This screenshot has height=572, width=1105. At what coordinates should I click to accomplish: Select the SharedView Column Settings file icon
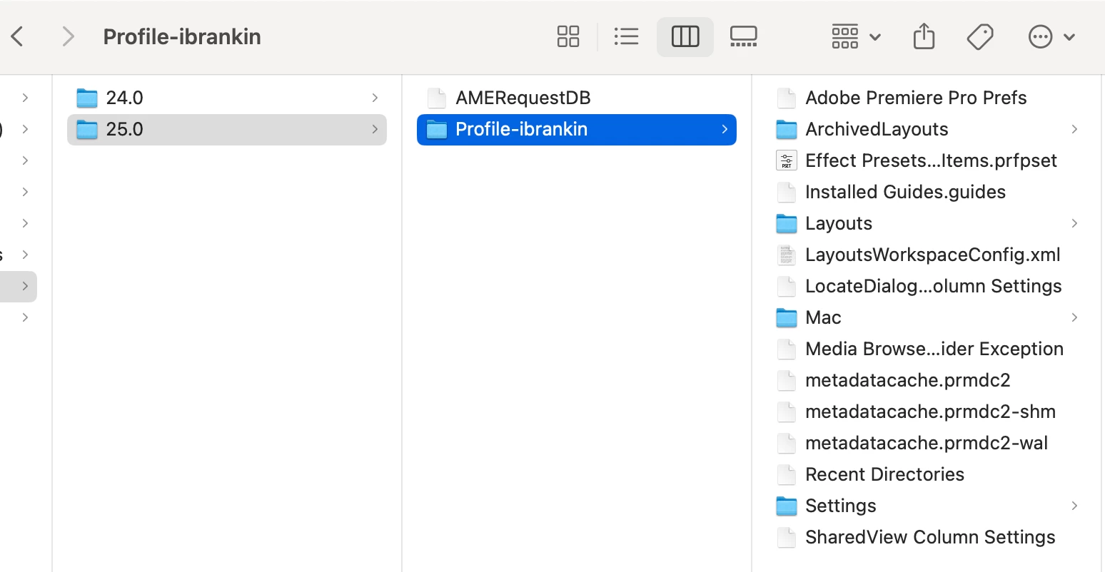[787, 537]
